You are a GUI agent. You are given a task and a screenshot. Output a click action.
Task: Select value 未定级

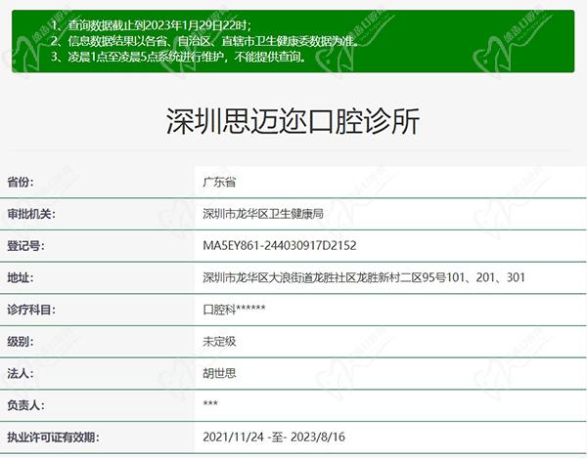click(219, 342)
